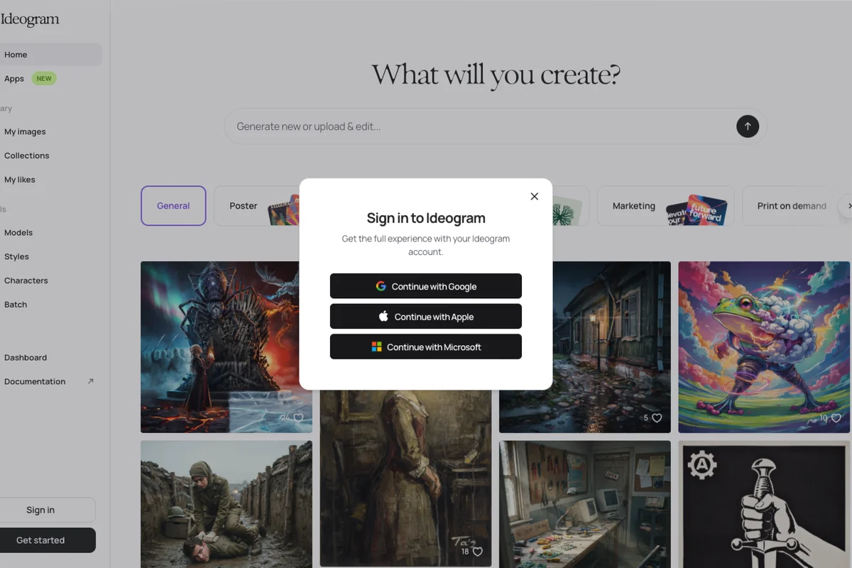Screen dimensions: 852x568
Task: Open the trench soldiers thumbnail
Action: (x=226, y=504)
